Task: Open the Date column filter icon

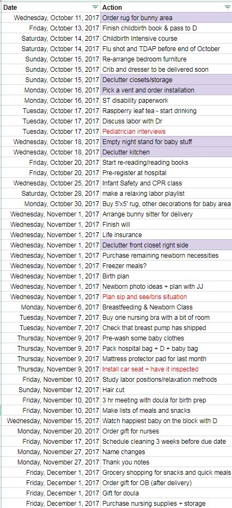Action: click(x=95, y=7)
